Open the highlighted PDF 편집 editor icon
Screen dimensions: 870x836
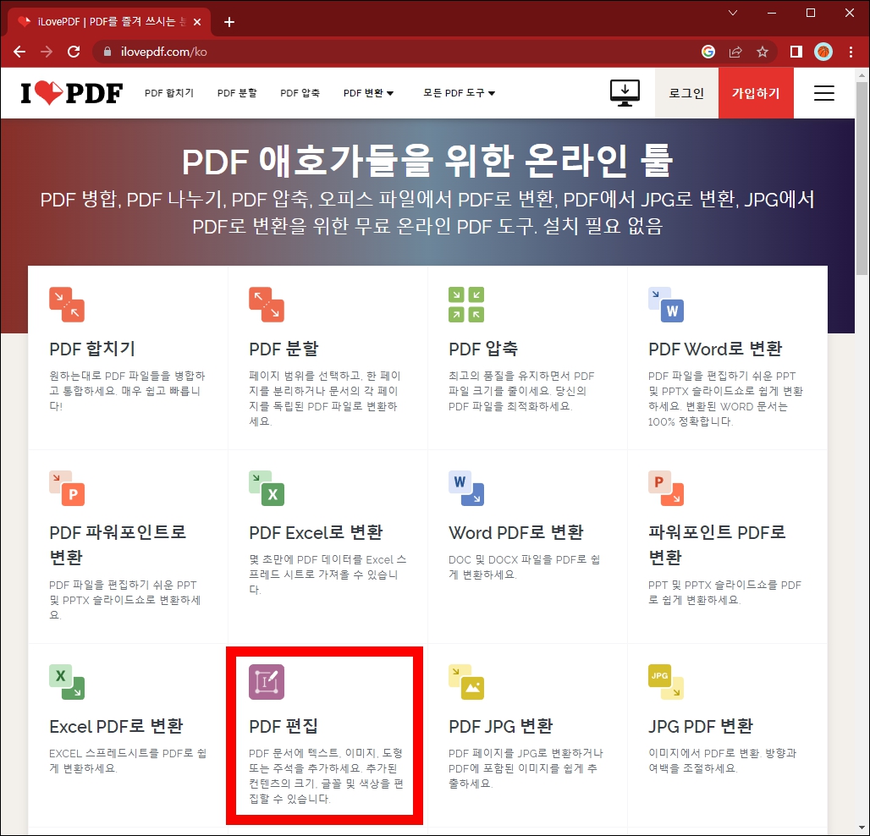click(x=267, y=681)
